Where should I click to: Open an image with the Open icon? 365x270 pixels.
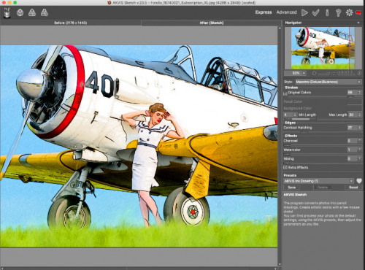click(20, 12)
